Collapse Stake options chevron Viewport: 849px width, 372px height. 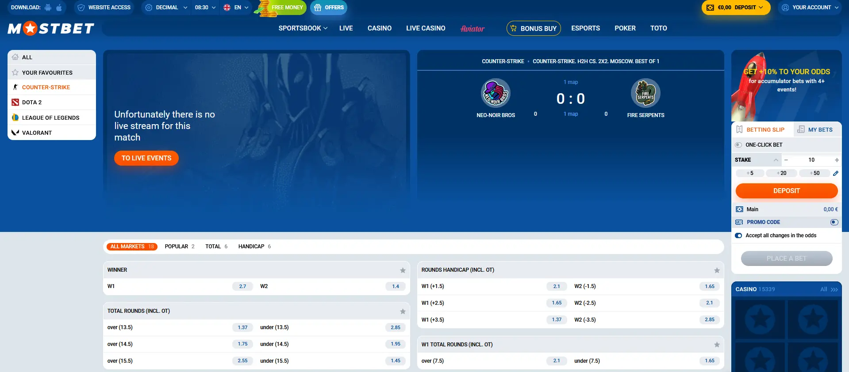776,160
